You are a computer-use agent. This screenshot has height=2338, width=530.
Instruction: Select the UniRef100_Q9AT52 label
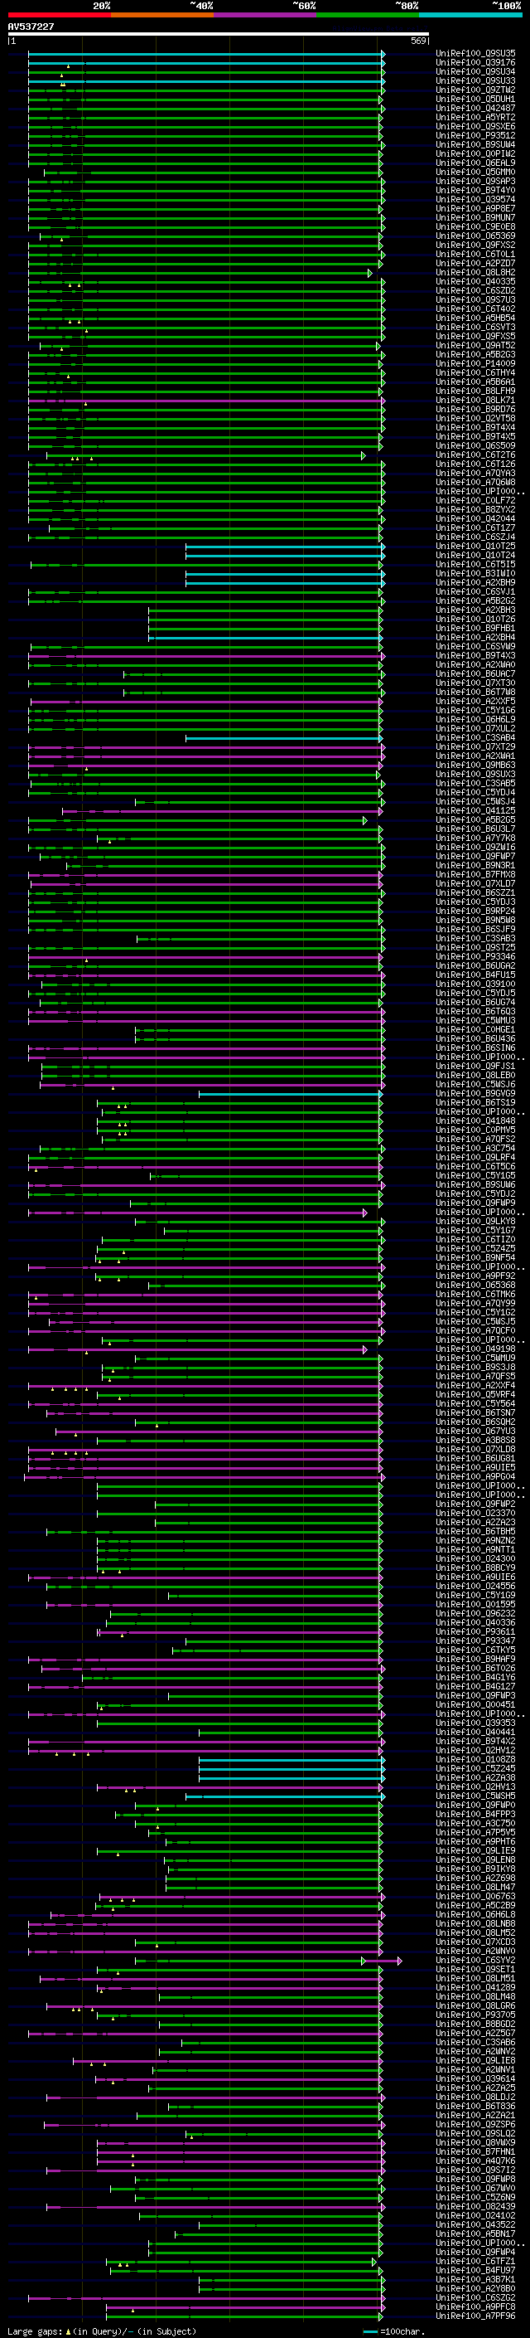pyautogui.click(x=475, y=345)
